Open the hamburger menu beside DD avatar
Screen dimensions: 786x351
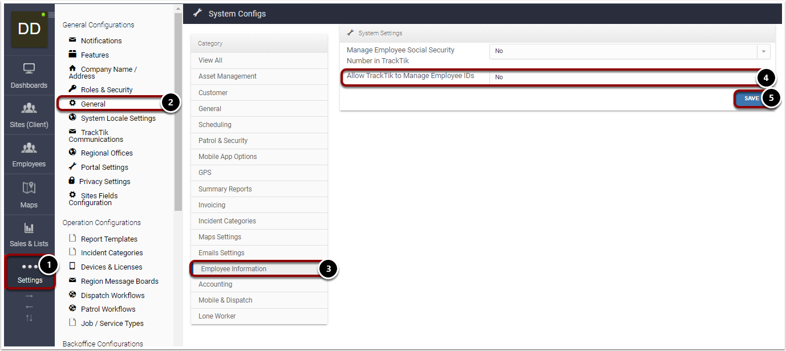pos(51,15)
